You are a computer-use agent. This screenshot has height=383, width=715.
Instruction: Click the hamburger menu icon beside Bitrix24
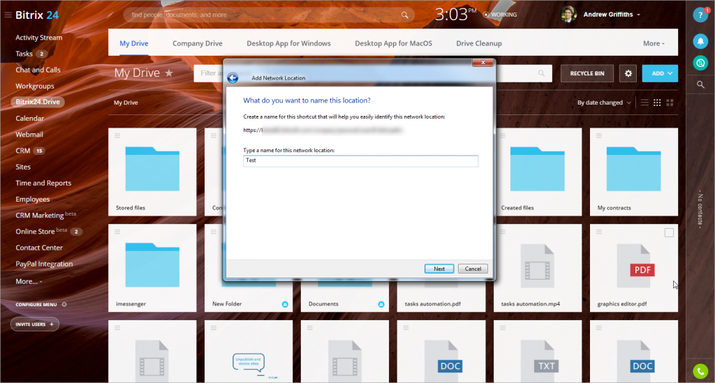(x=8, y=15)
